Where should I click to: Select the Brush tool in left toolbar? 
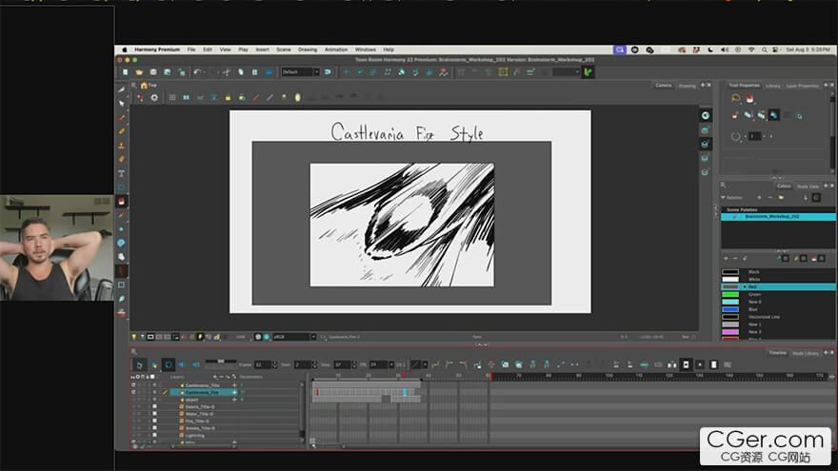pos(121,117)
